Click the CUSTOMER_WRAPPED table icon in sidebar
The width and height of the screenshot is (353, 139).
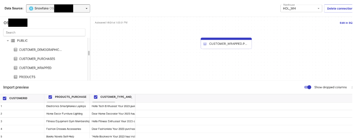(x=15, y=68)
